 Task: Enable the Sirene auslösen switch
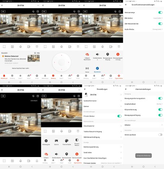[160, 135]
